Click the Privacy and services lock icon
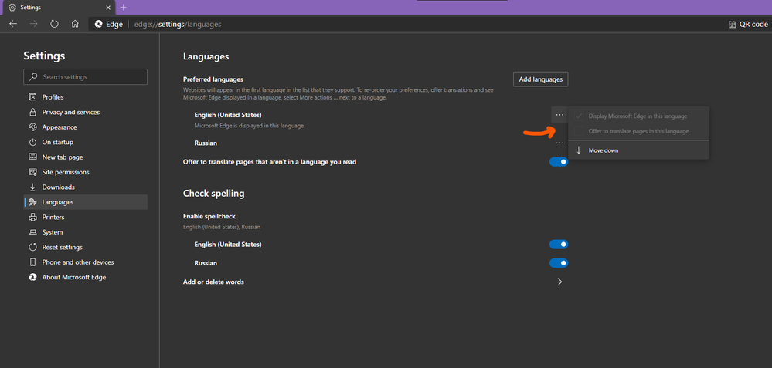The image size is (772, 368). click(32, 112)
